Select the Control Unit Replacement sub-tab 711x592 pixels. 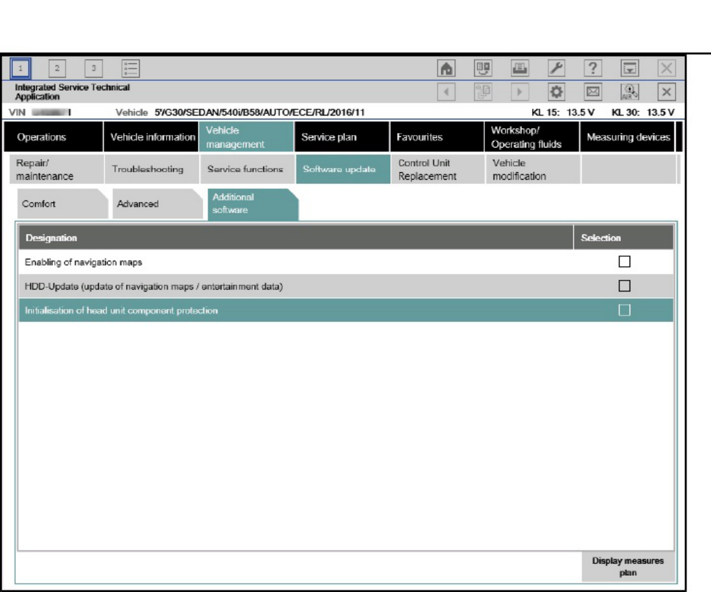tap(438, 169)
